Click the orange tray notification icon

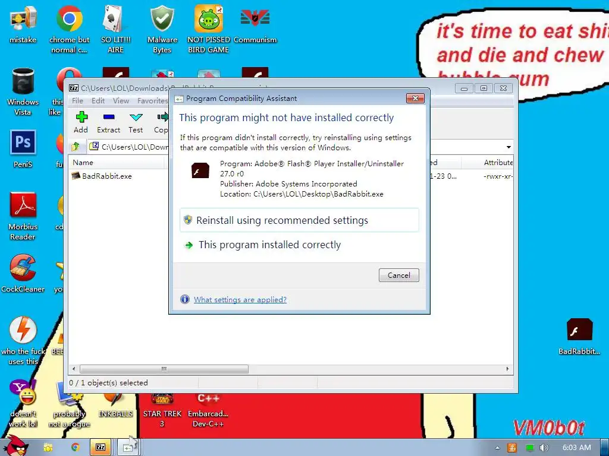512,448
